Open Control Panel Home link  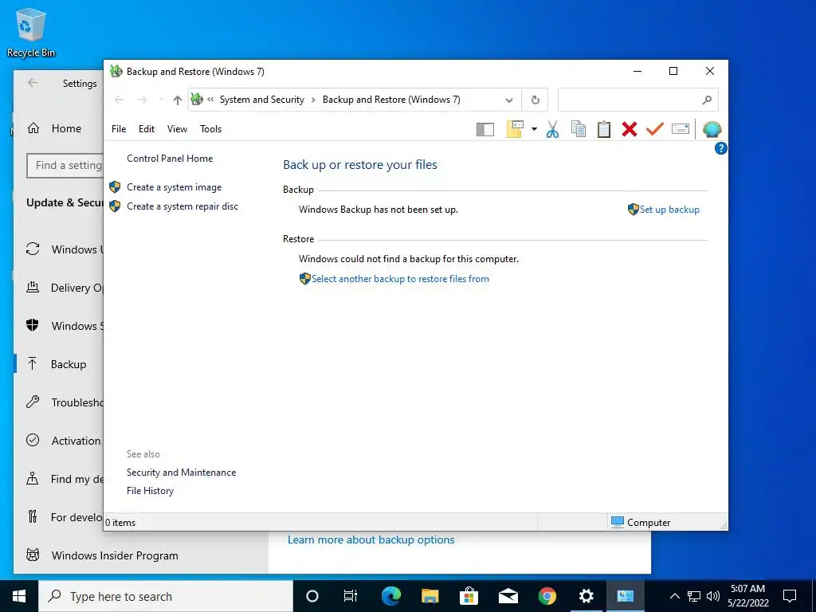pos(170,159)
